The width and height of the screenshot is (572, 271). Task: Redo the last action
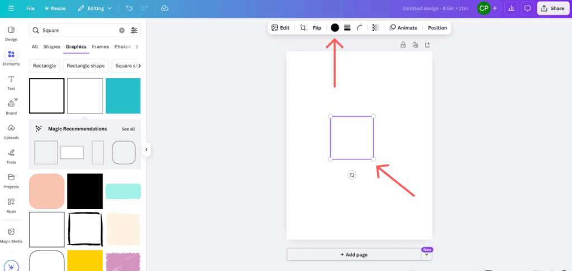145,8
